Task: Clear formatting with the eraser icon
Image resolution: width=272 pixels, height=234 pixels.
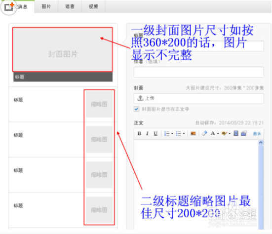Action: [x=204, y=133]
